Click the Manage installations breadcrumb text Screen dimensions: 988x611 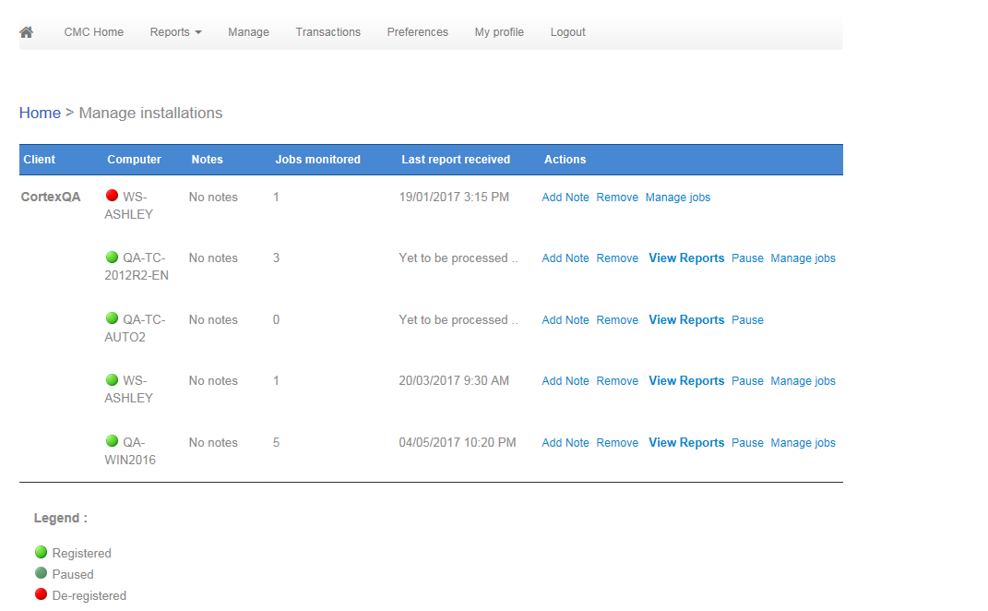150,113
